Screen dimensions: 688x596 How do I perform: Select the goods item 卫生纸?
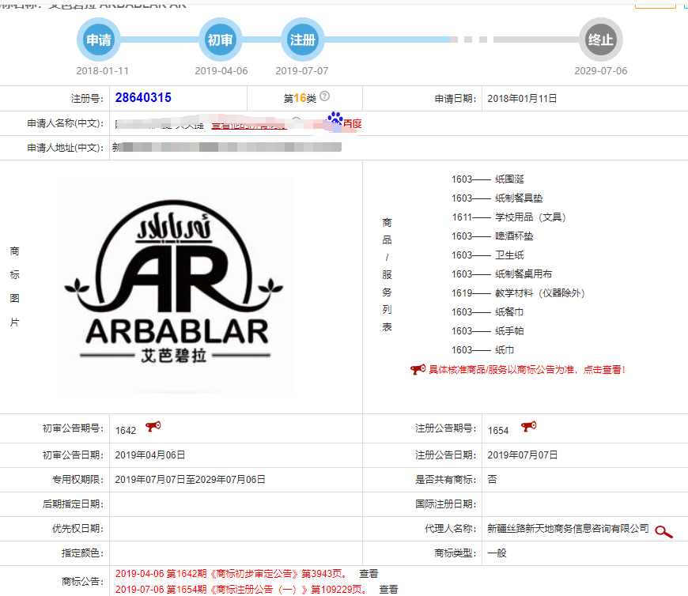[x=509, y=255]
